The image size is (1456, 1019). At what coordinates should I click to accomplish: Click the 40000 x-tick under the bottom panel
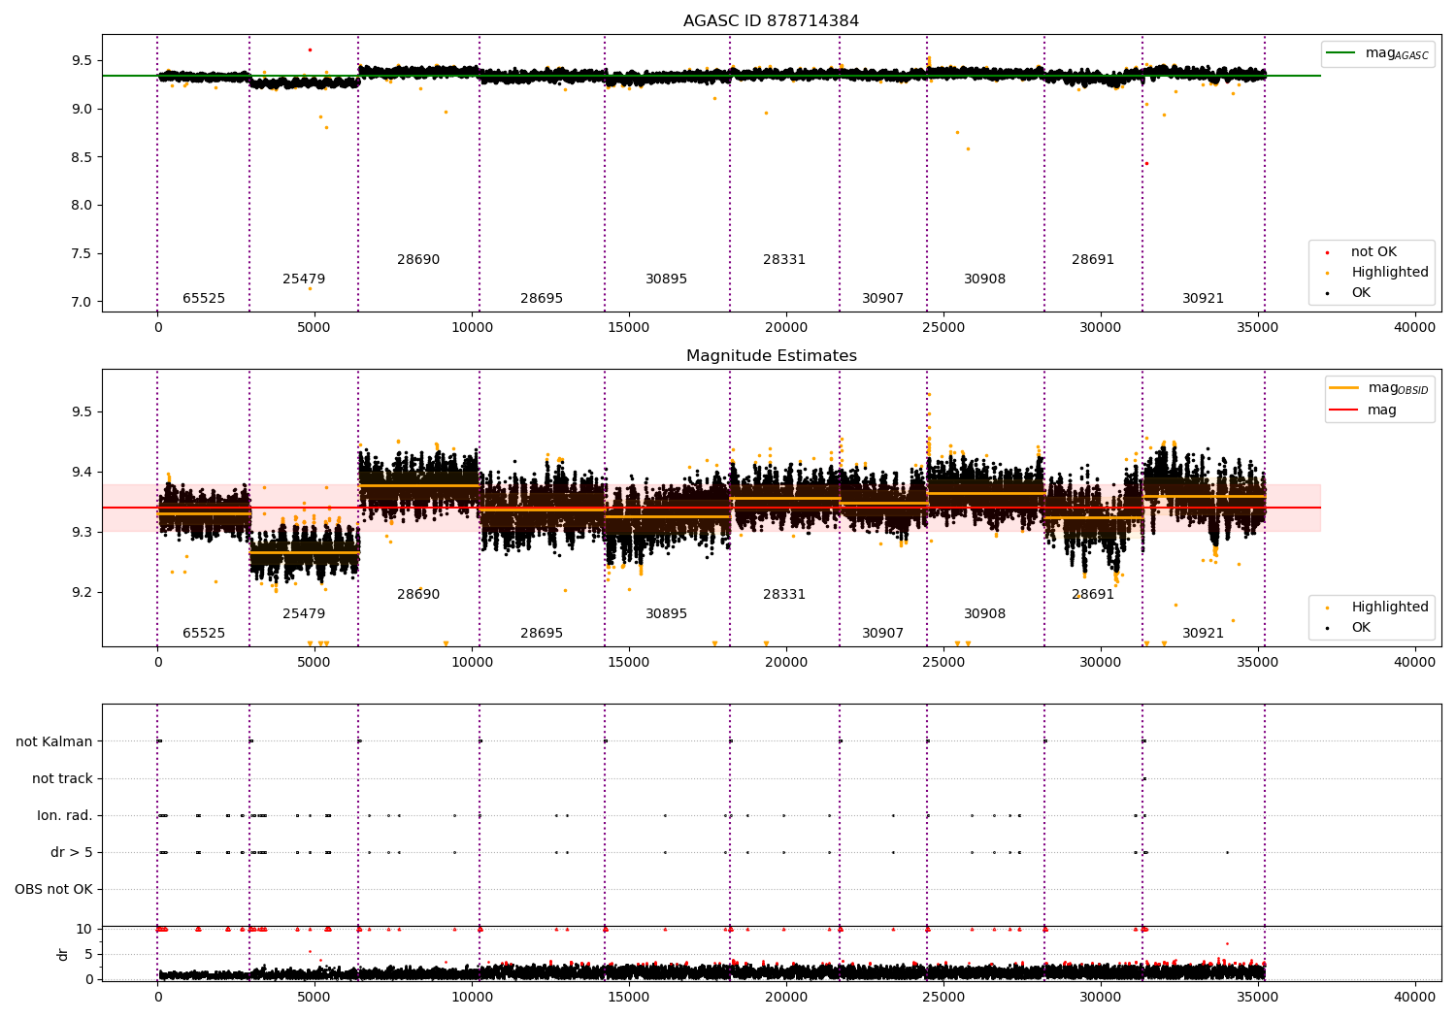(x=1414, y=997)
